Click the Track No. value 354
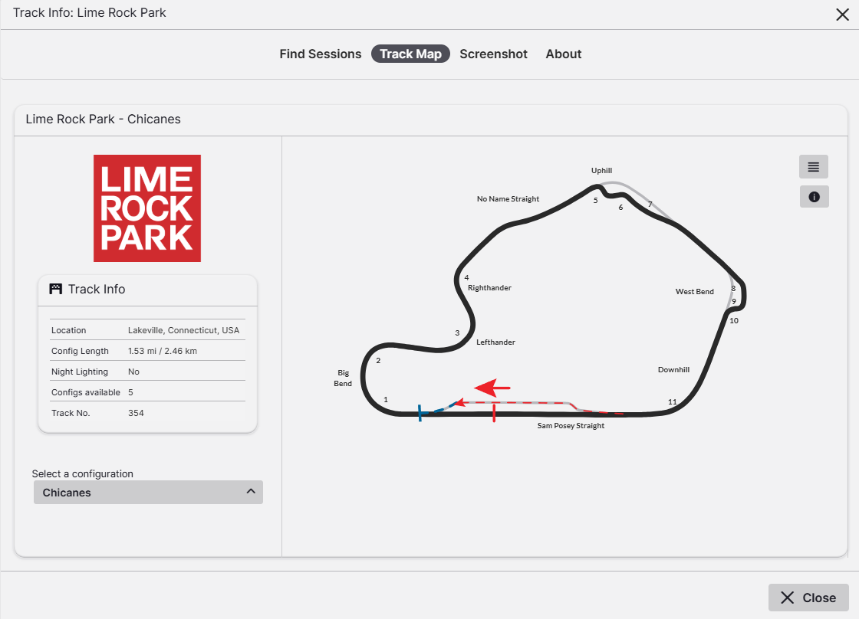This screenshot has height=619, width=859. (136, 413)
